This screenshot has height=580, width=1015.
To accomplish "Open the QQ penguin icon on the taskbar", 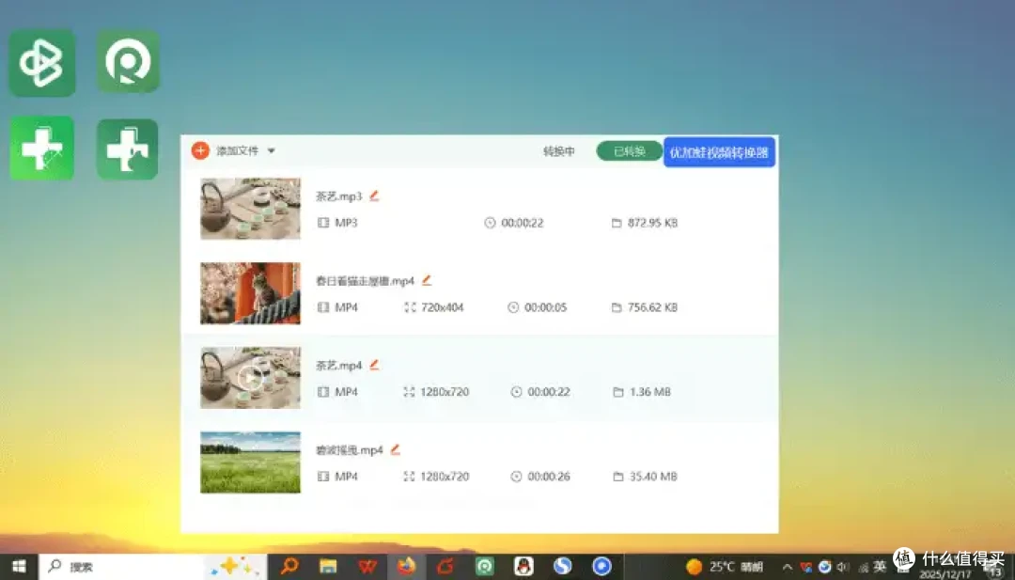I will pos(523,567).
